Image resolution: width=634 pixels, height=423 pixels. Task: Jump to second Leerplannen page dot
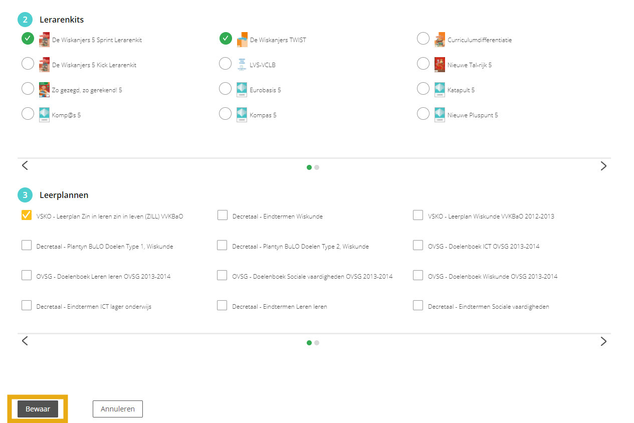[x=317, y=343]
